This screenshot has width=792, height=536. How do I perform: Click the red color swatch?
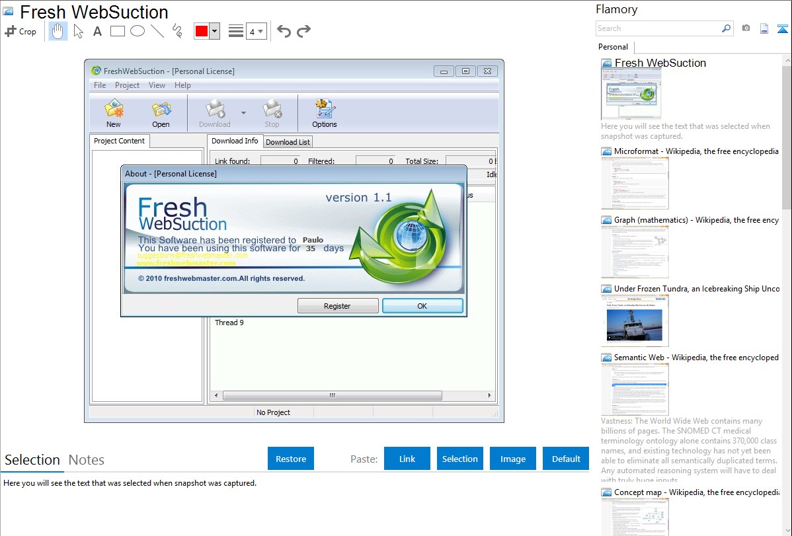pyautogui.click(x=202, y=31)
